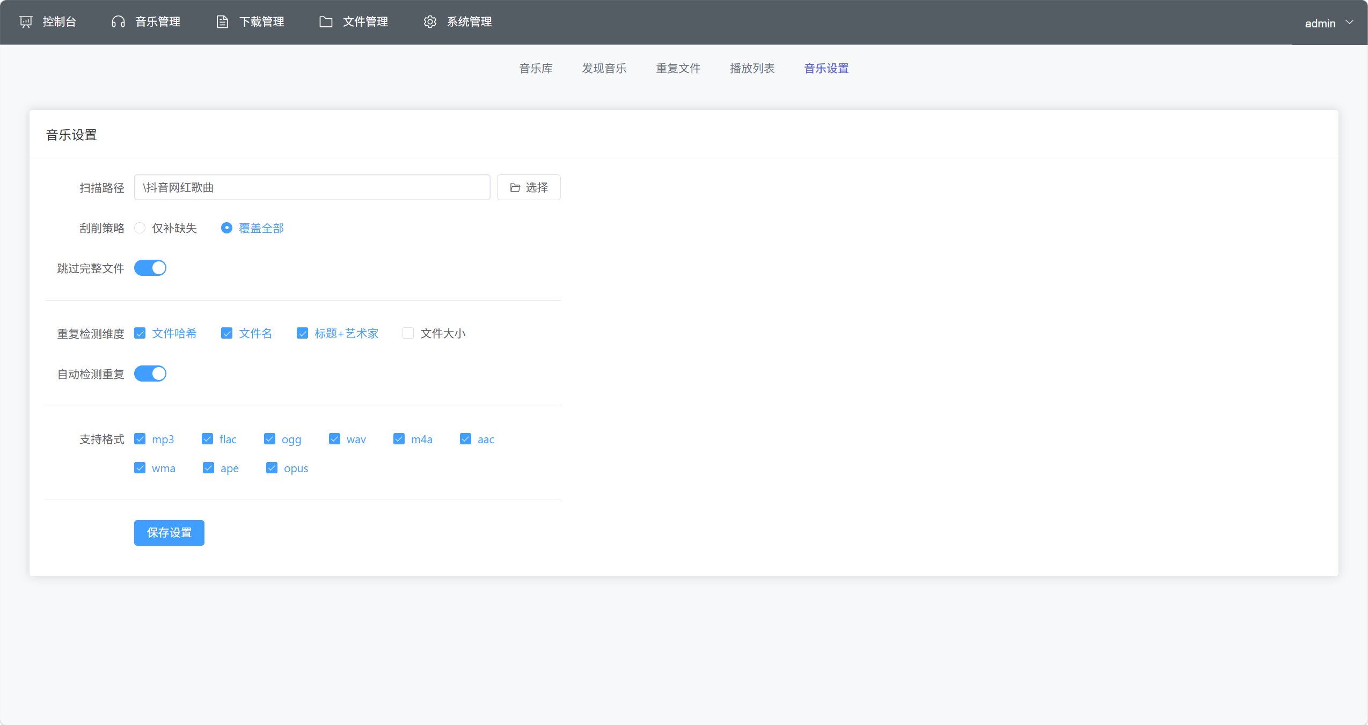This screenshot has height=725, width=1368.
Task: Uncheck the 标题+艺术家 checkbox
Action: click(303, 333)
